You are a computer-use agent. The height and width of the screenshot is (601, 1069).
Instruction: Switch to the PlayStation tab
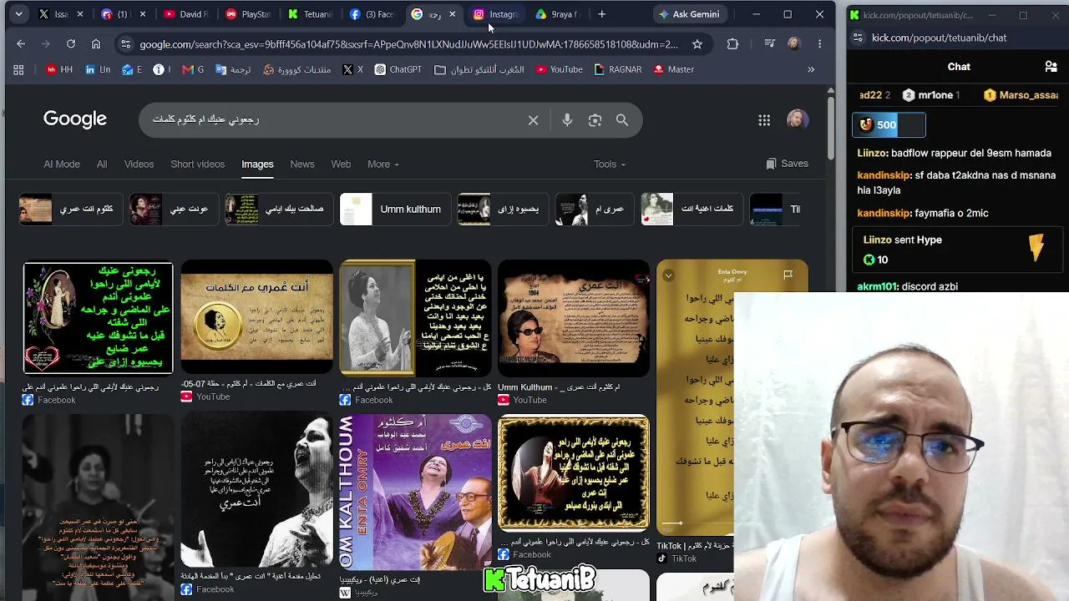tap(248, 14)
